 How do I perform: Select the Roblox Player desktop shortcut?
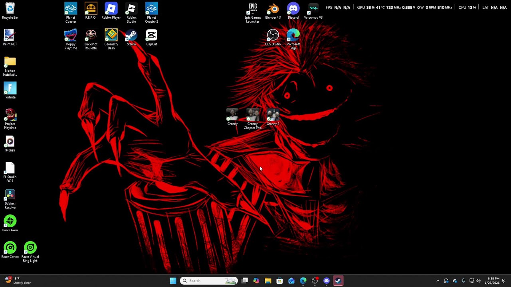111,11
